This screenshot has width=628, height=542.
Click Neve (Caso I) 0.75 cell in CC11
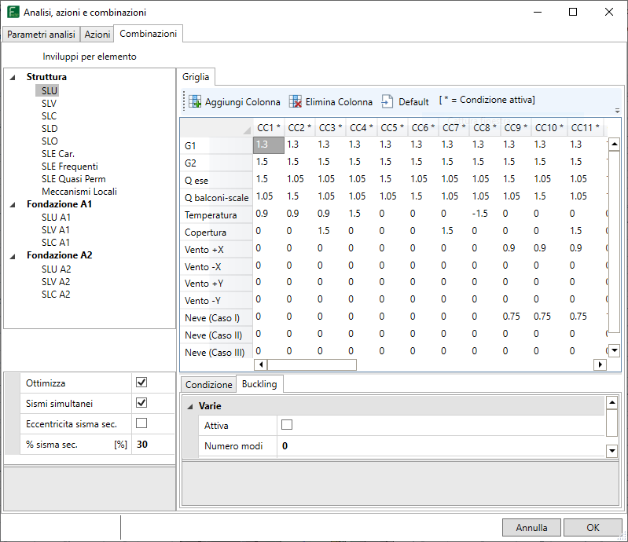point(585,317)
